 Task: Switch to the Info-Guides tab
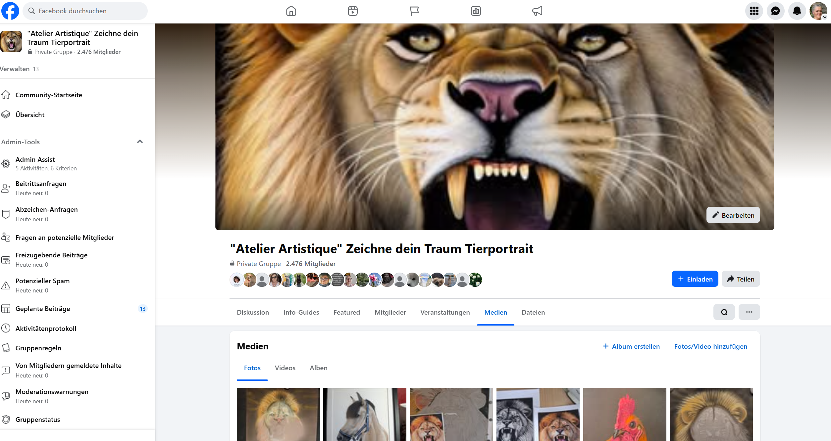301,312
